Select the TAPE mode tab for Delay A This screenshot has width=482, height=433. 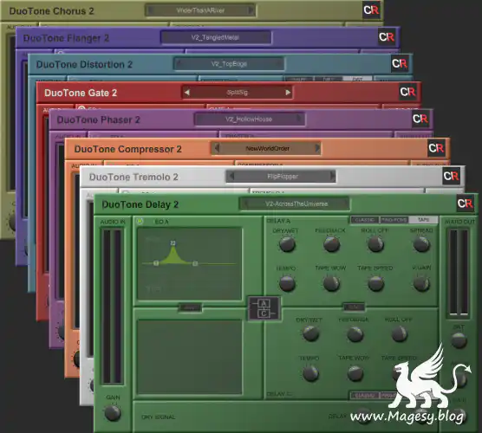tap(423, 220)
